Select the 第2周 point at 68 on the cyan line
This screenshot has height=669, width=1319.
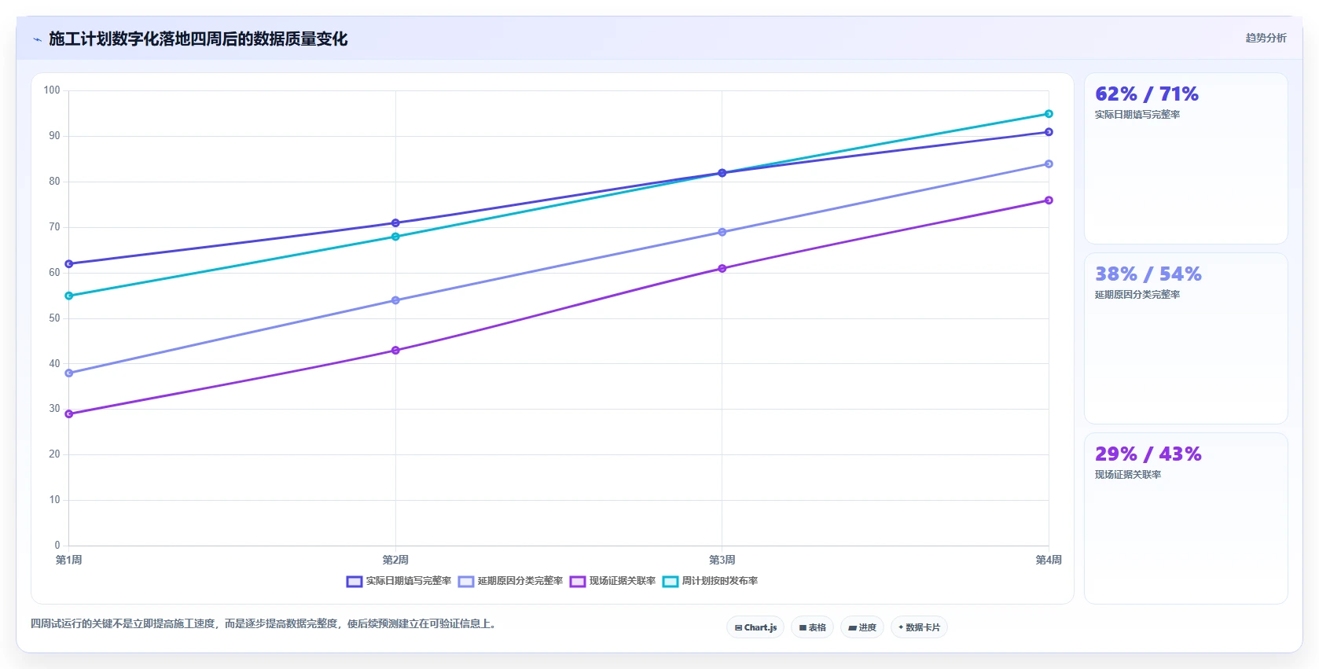coord(395,237)
